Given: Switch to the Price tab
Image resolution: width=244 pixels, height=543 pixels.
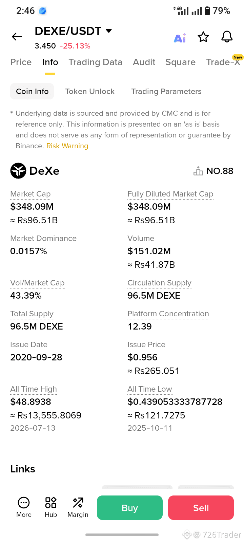Looking at the screenshot, I should coord(21,62).
